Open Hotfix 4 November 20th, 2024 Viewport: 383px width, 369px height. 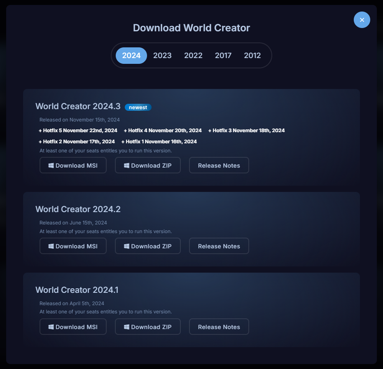point(163,131)
